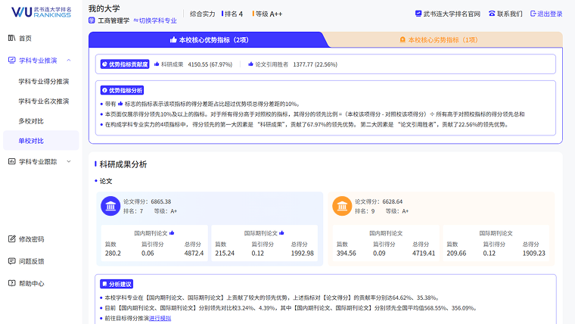Click 等级 A++ in the header
This screenshot has width=575, height=324.
(x=269, y=14)
